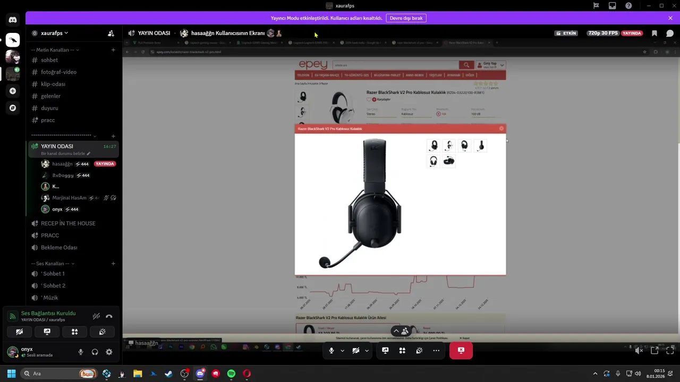Open the soundboard in voice panel
This screenshot has height=382, width=680.
click(102, 332)
